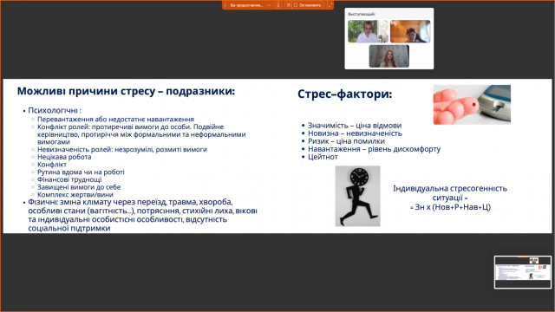This screenshot has height=312, width=555.
Task: Click the formula '= Зн х (Нов+Р+Нав+Ц)'
Action: [x=450, y=207]
